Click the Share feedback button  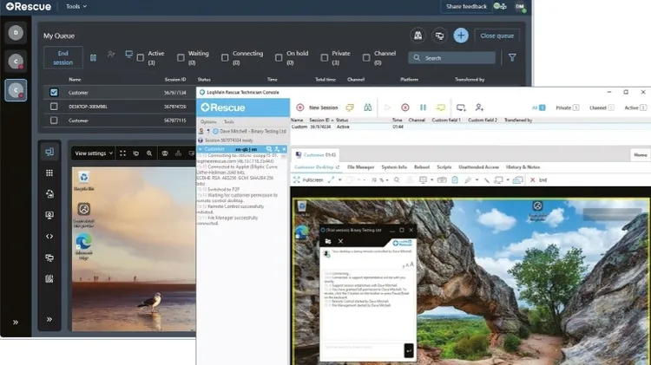[x=466, y=6]
